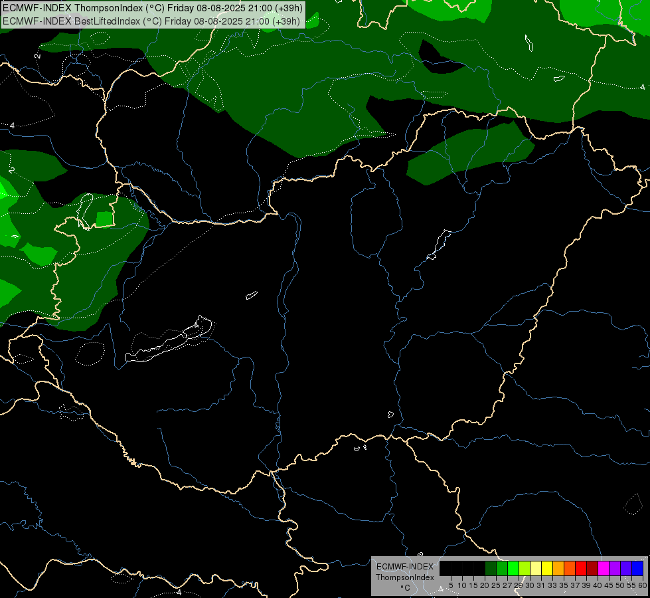The height and width of the screenshot is (598, 650).
Task: Select the purple 45–50 legend swatch
Action: click(x=615, y=569)
